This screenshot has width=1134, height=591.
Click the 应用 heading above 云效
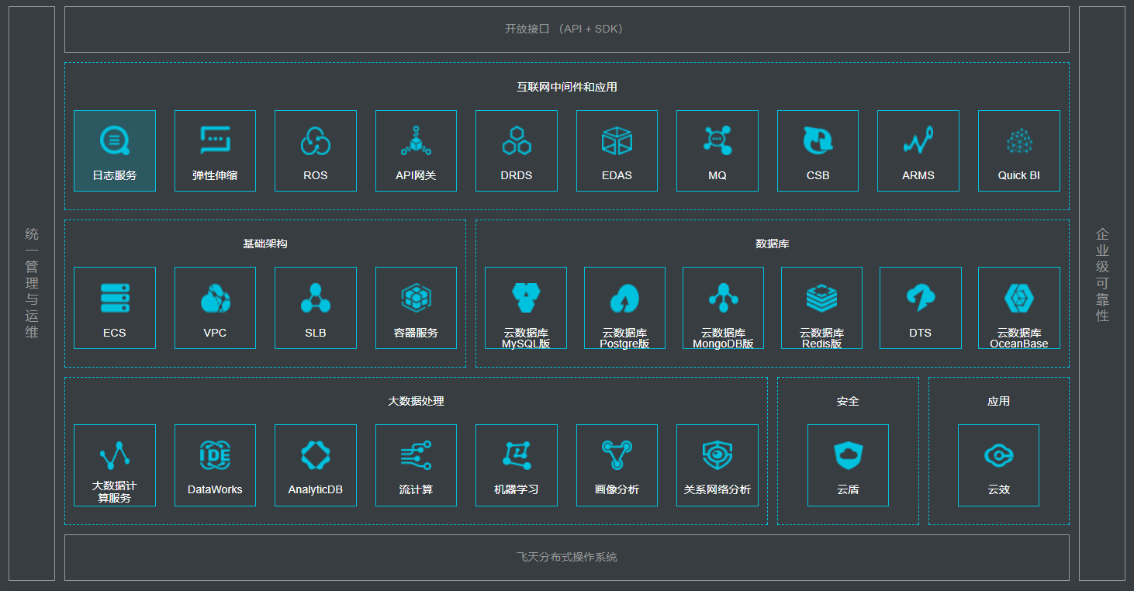click(999, 401)
